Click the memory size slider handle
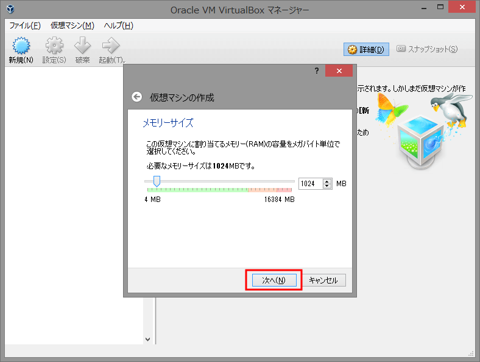 pos(157,181)
